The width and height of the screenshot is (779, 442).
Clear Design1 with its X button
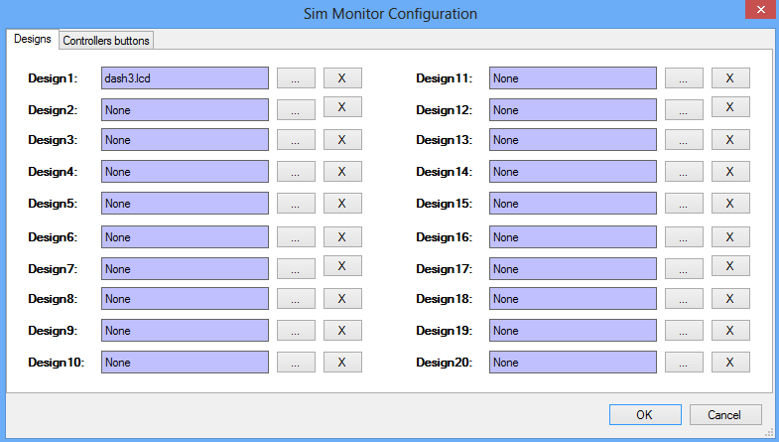click(x=342, y=77)
